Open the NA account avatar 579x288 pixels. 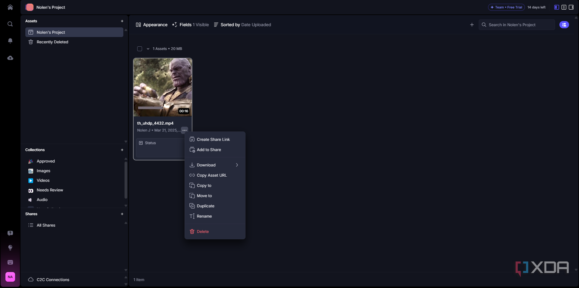10,277
